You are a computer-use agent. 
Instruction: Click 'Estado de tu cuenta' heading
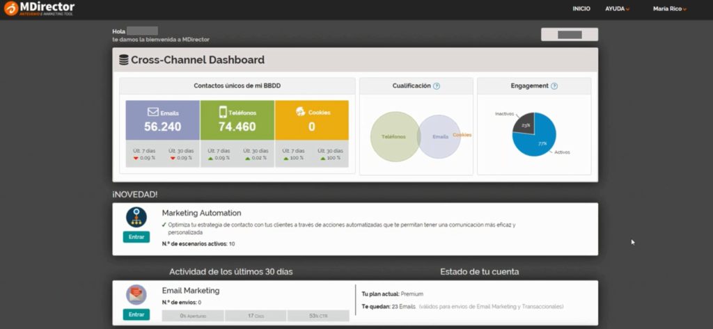479,272
